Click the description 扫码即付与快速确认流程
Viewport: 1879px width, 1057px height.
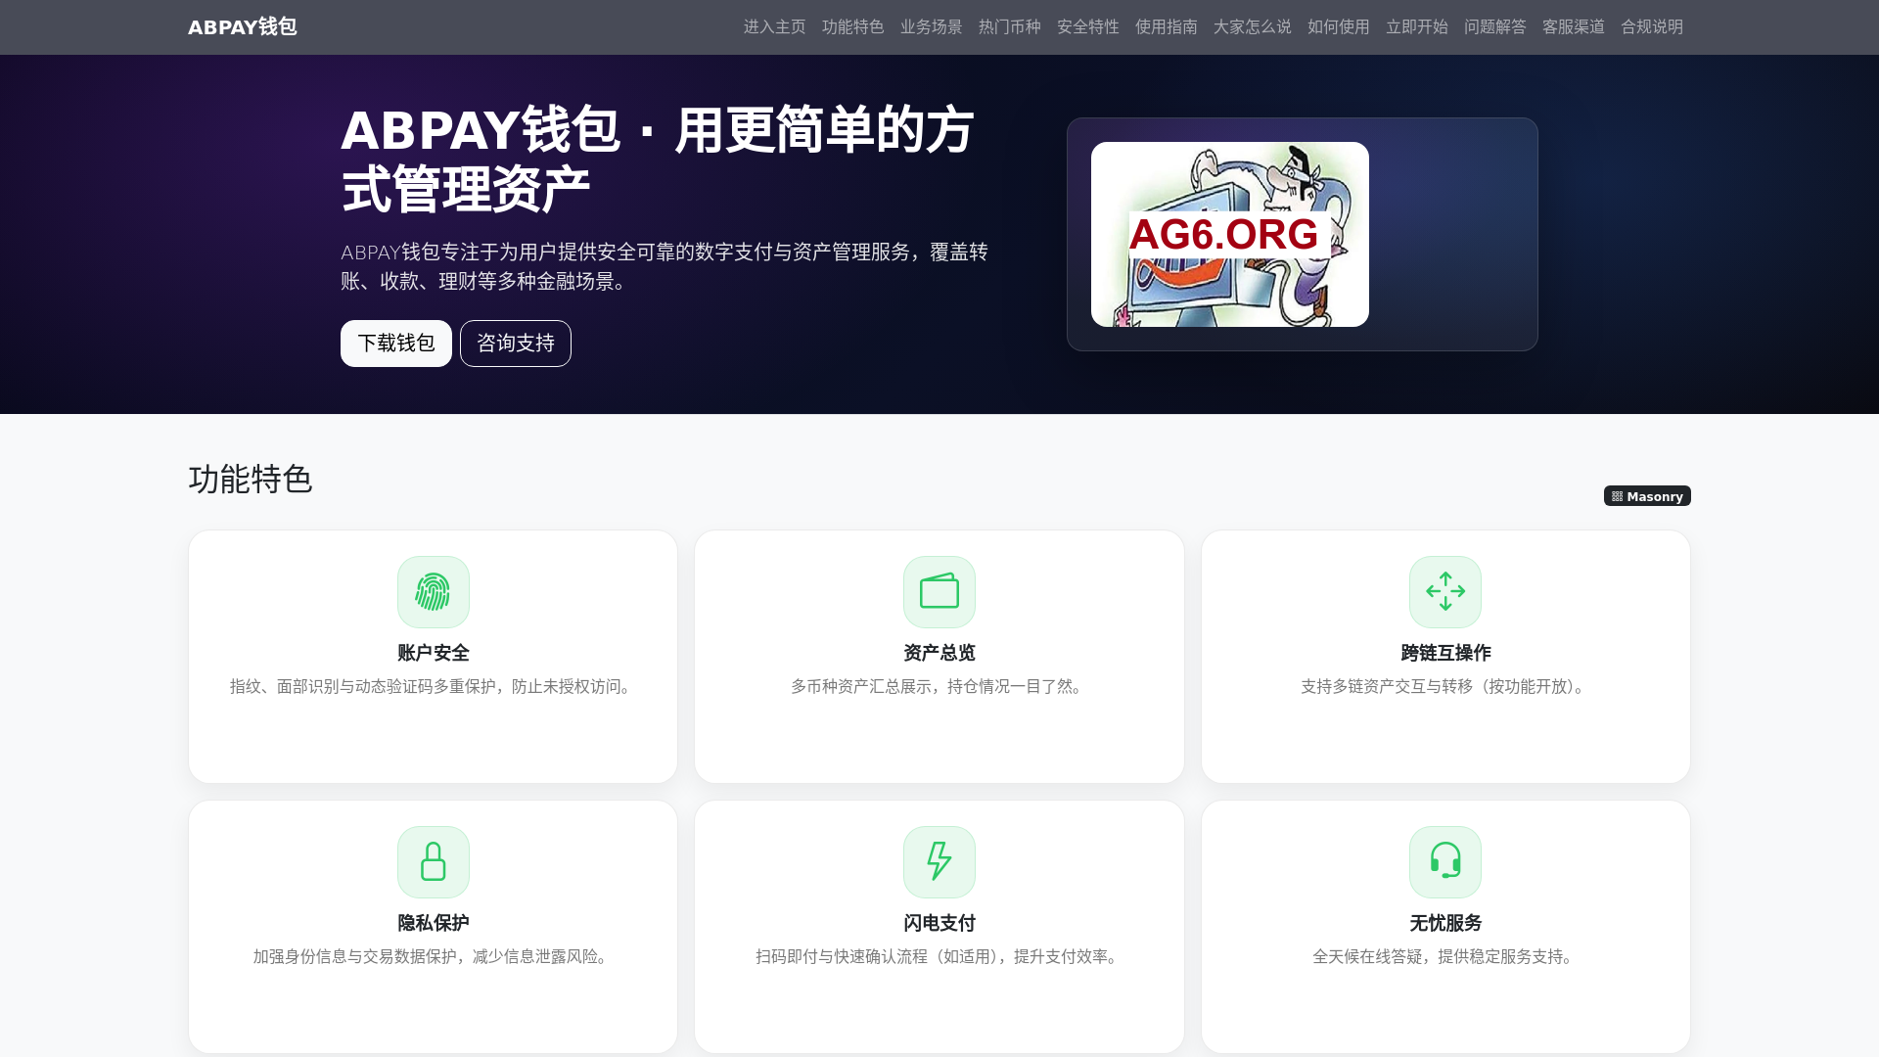(x=939, y=957)
